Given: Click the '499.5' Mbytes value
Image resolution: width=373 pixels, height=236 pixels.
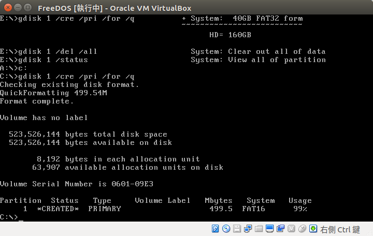Looking at the screenshot, I should 221,209.
